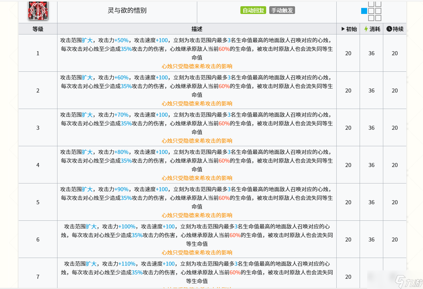Screen dimensions: 423x289
Task: Select the top-right empty square in range grid
Action: (378, 4)
